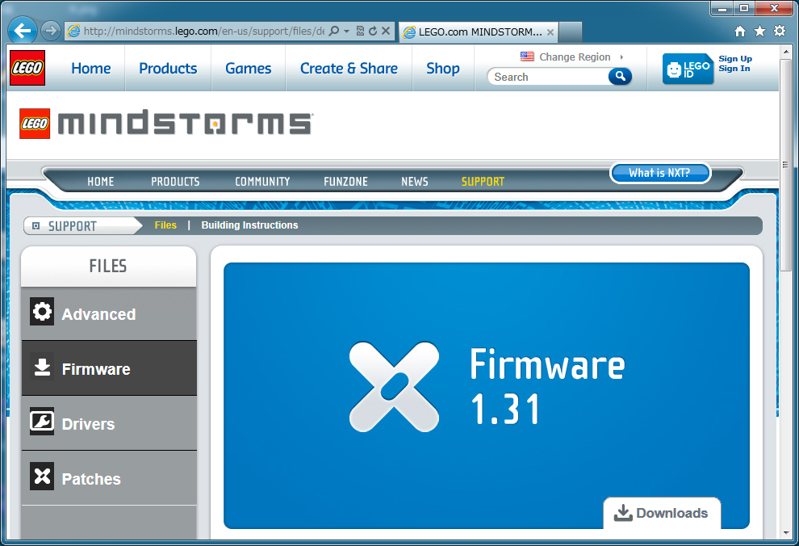Click the Drivers icon in the Files panel
Screen dimensions: 799x546
(x=42, y=422)
